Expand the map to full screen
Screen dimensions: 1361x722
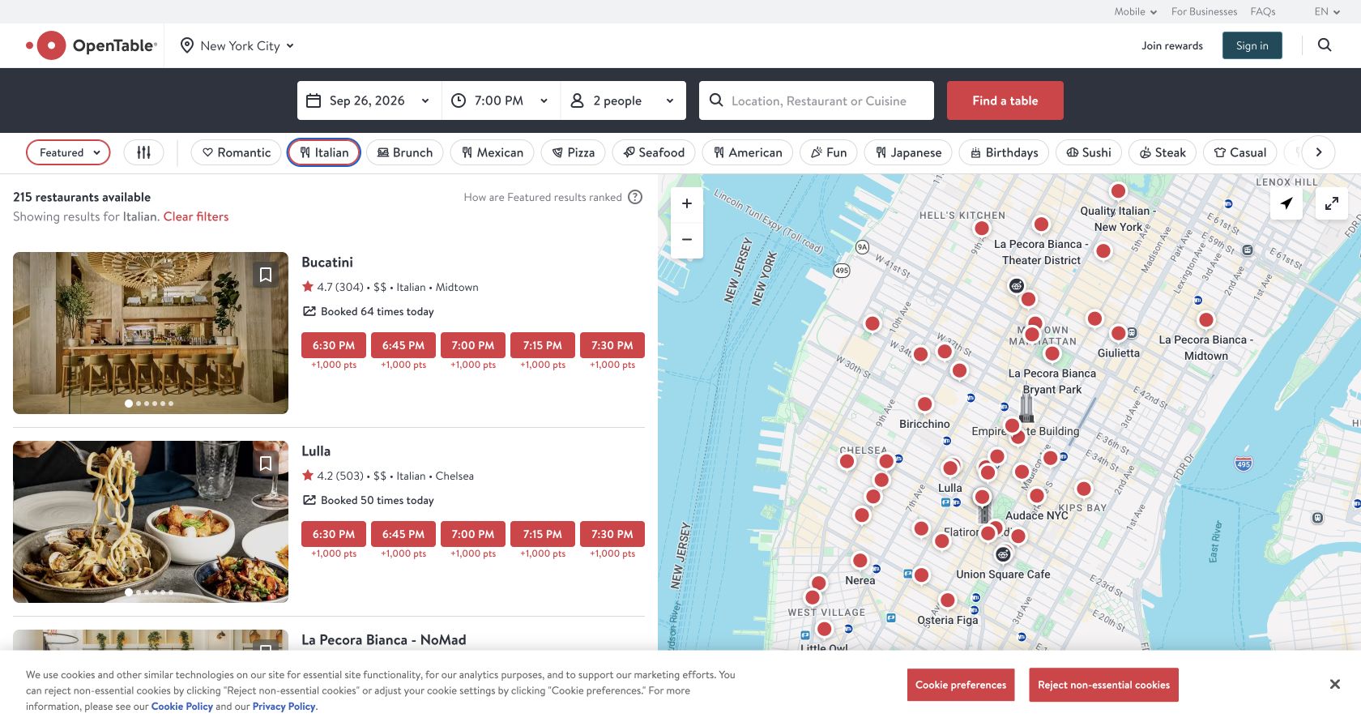(x=1332, y=203)
